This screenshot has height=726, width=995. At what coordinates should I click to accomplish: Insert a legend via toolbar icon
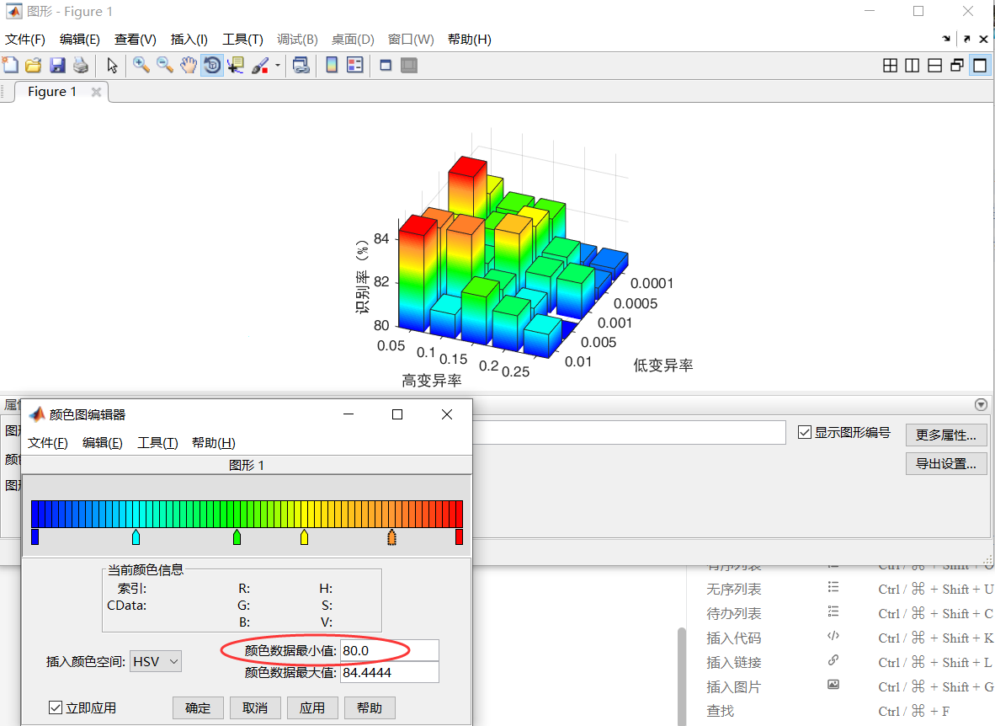click(x=354, y=65)
